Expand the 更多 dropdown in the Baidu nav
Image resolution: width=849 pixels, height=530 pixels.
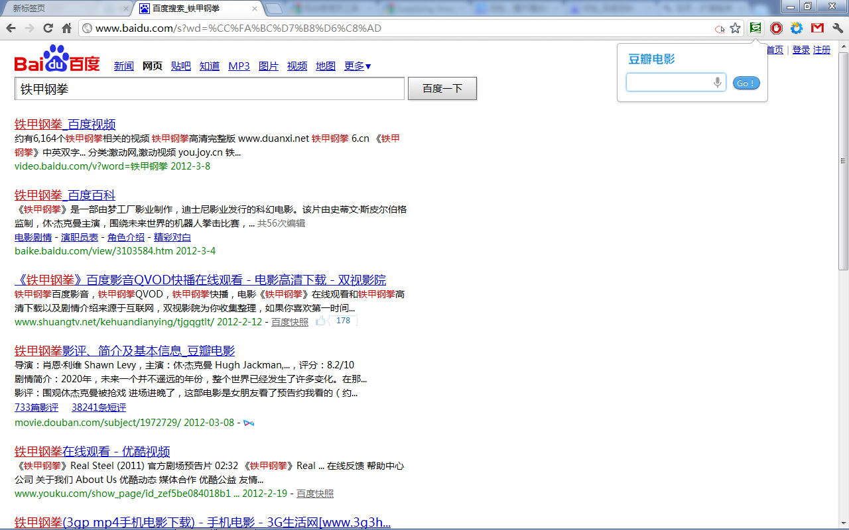pyautogui.click(x=358, y=66)
